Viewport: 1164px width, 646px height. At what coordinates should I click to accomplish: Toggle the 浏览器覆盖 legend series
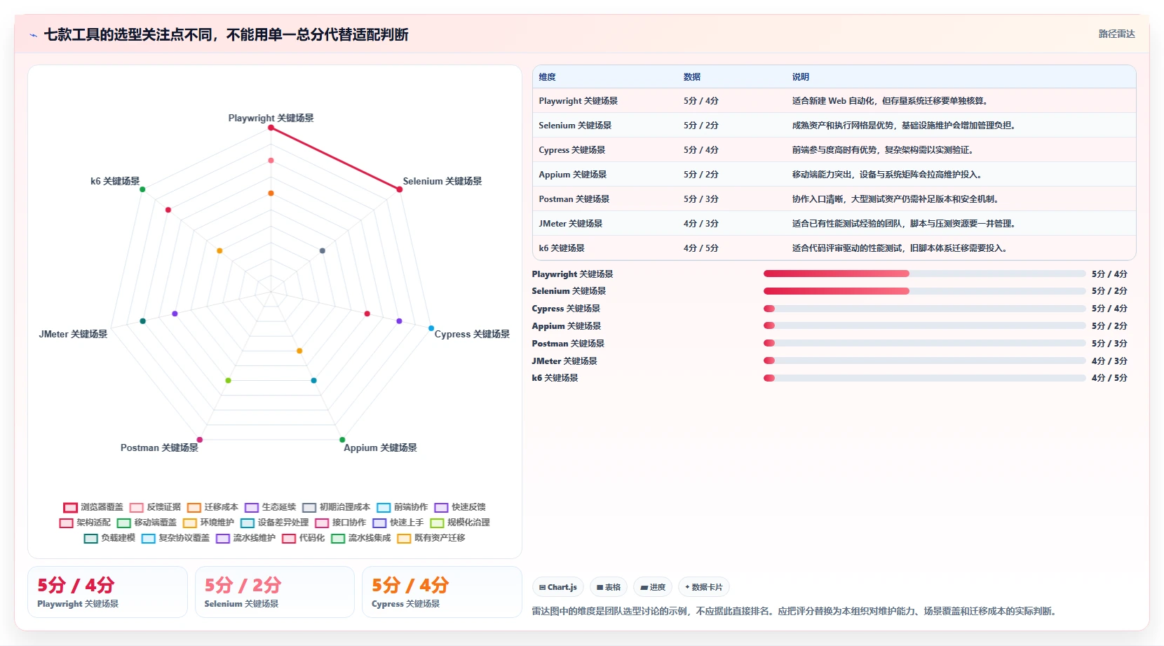coord(93,507)
